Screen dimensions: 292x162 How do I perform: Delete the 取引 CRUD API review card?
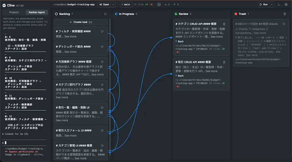tap(224, 62)
